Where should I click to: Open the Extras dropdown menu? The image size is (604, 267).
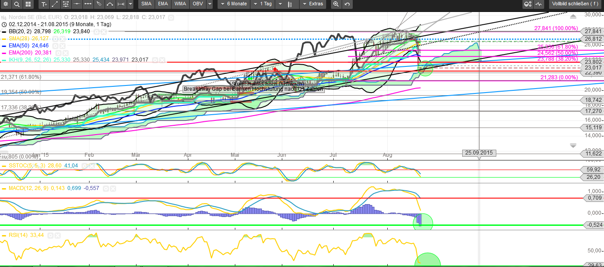point(313,4)
